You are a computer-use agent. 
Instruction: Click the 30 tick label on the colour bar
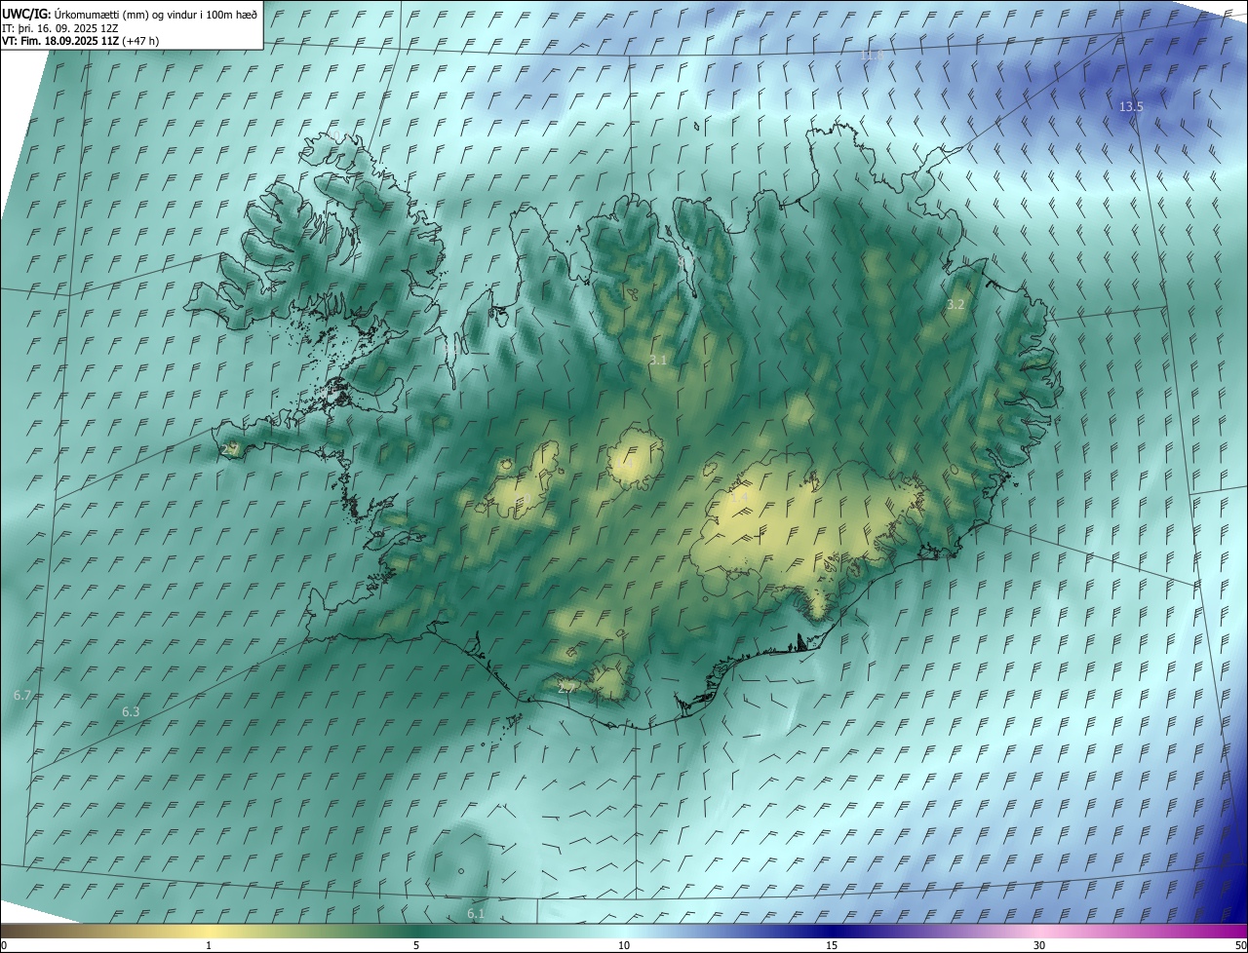coord(1039,945)
